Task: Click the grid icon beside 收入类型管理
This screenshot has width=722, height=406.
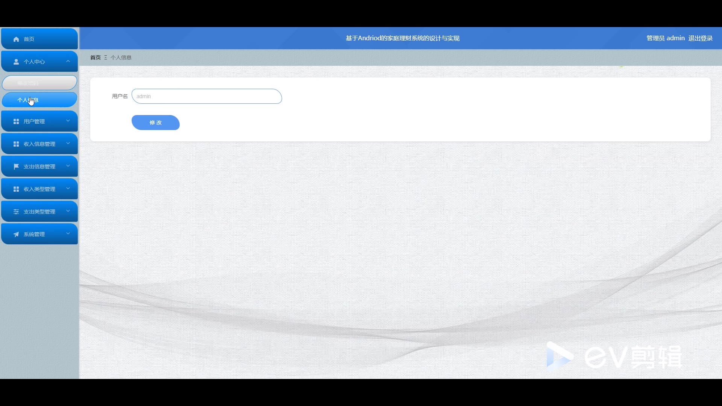Action: 16,189
